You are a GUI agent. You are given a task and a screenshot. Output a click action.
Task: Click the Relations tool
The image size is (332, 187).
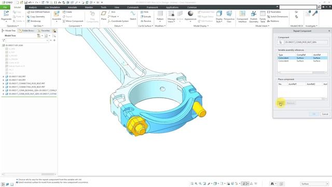[273, 21]
